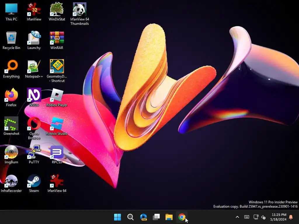Launch Google Chrome from taskbar

pos(182,217)
